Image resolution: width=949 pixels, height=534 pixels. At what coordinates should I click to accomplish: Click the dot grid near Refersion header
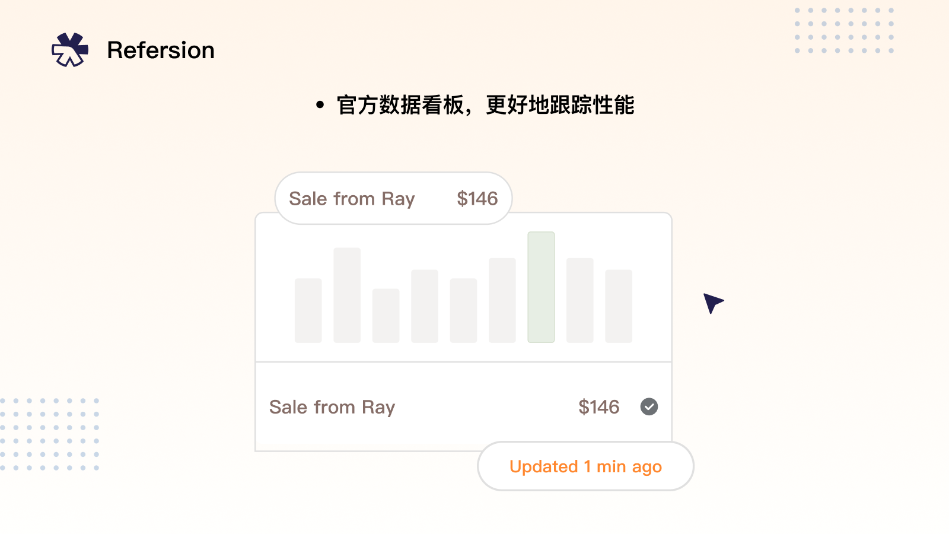pos(844,31)
